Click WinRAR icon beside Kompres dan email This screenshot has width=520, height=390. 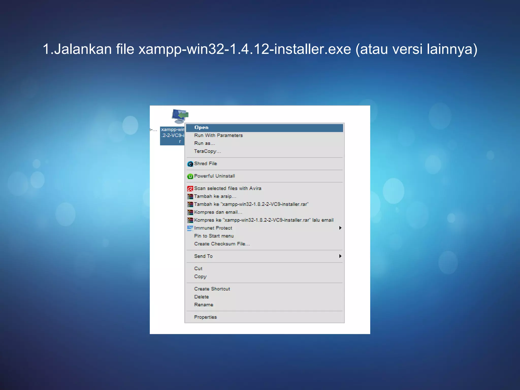coord(190,212)
